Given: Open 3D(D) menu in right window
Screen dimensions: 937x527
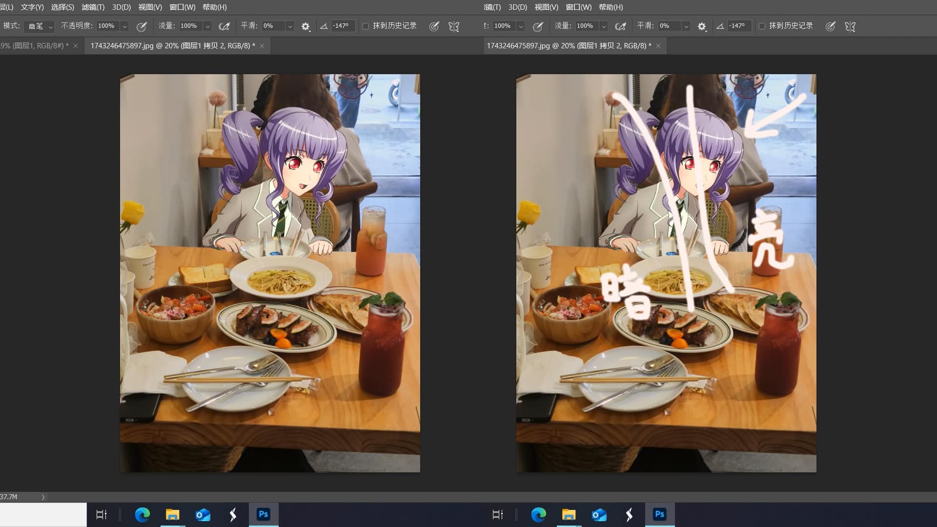Looking at the screenshot, I should (x=518, y=7).
